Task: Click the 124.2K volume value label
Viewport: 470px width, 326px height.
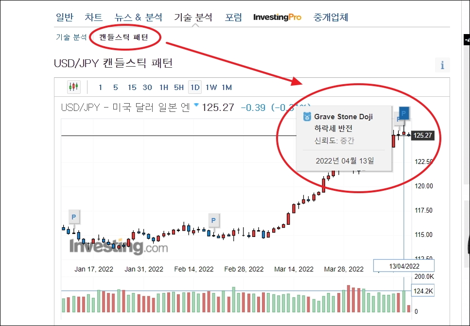Action: coord(423,291)
